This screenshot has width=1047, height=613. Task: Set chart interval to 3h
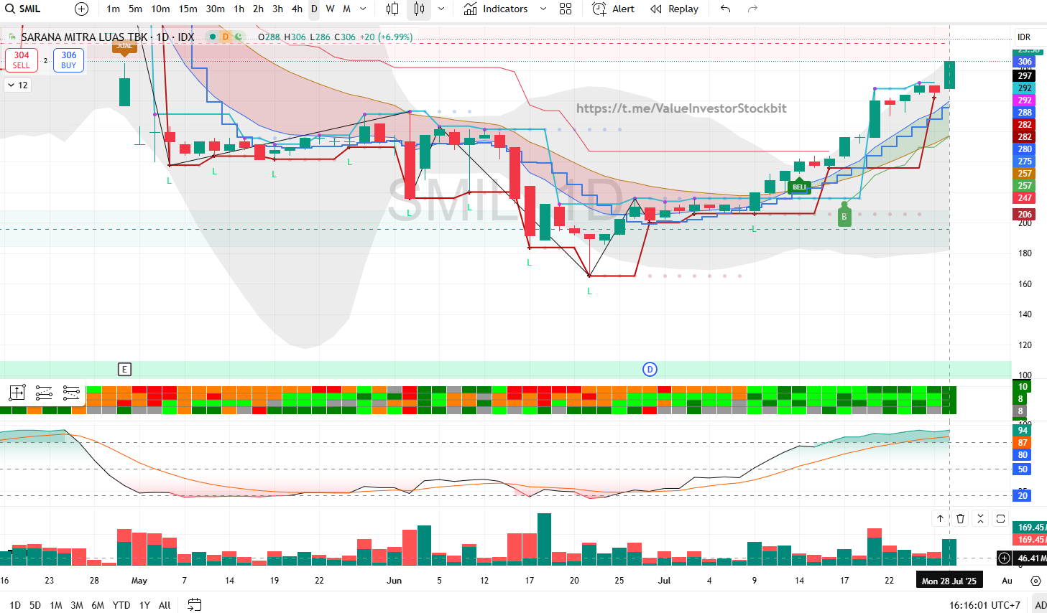point(278,9)
